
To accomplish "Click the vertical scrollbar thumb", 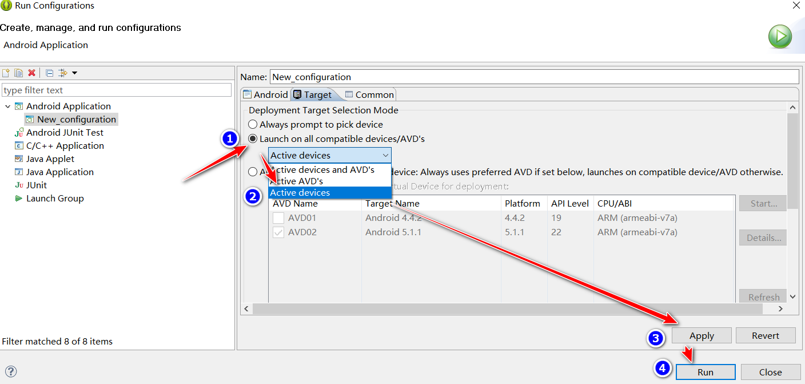I will [792, 161].
